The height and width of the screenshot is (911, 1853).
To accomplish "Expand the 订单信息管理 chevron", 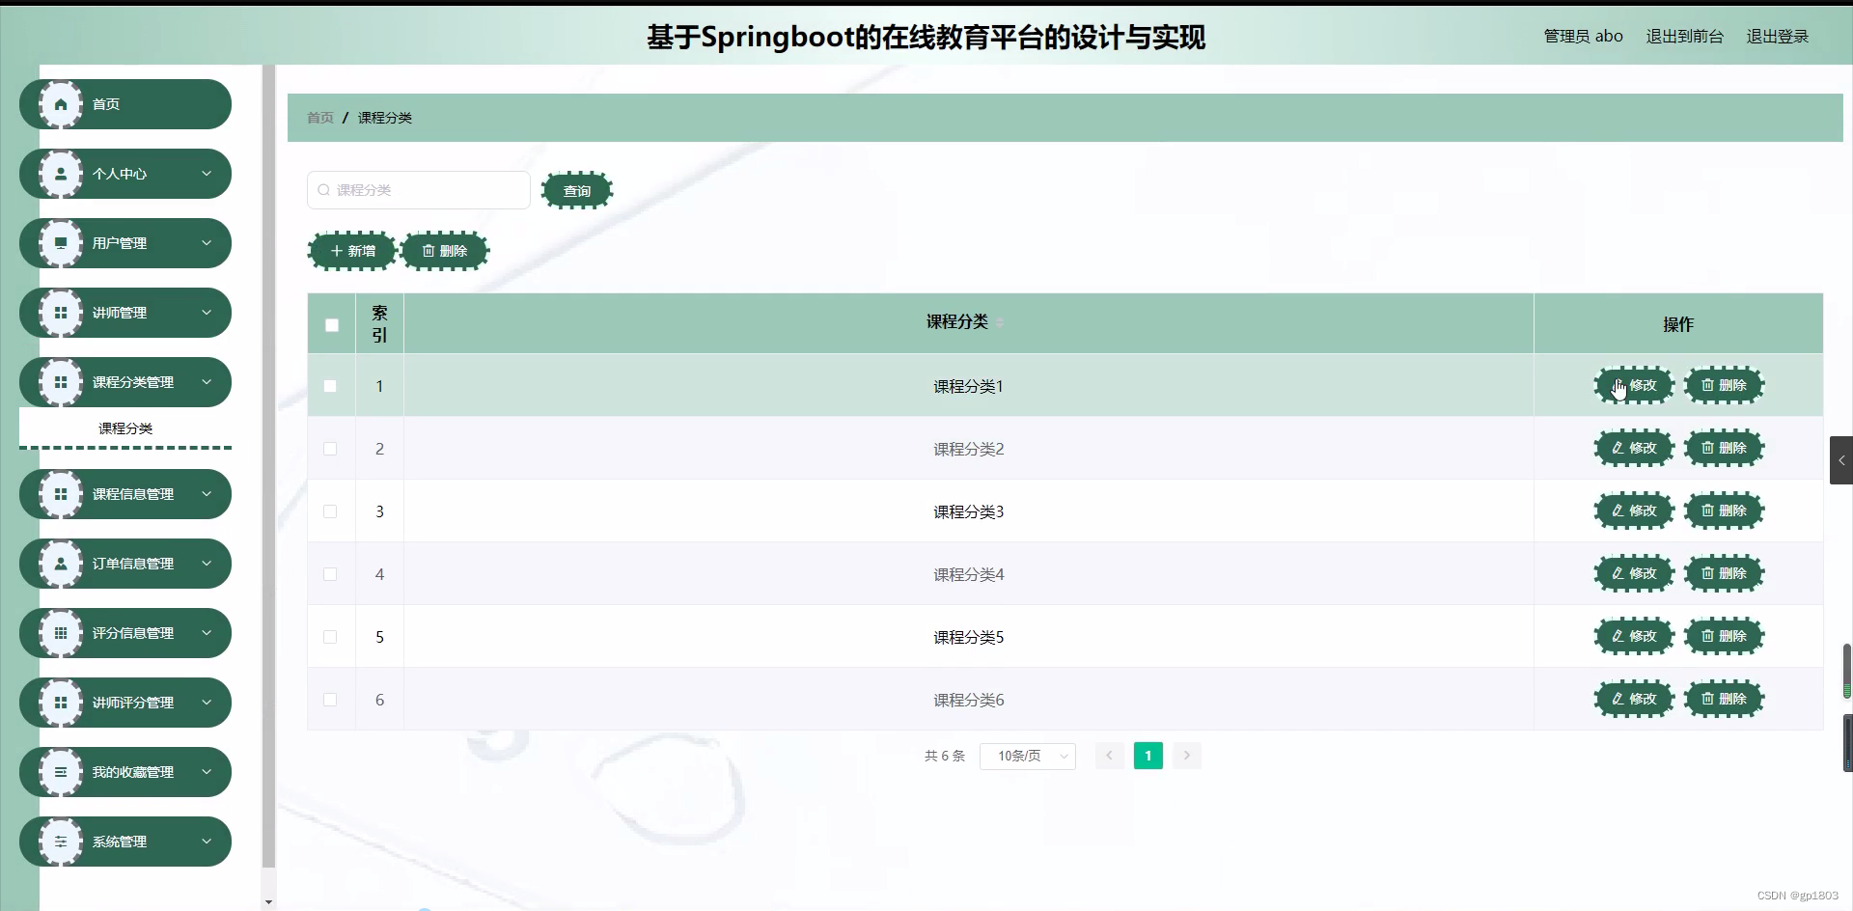I will 207,563.
